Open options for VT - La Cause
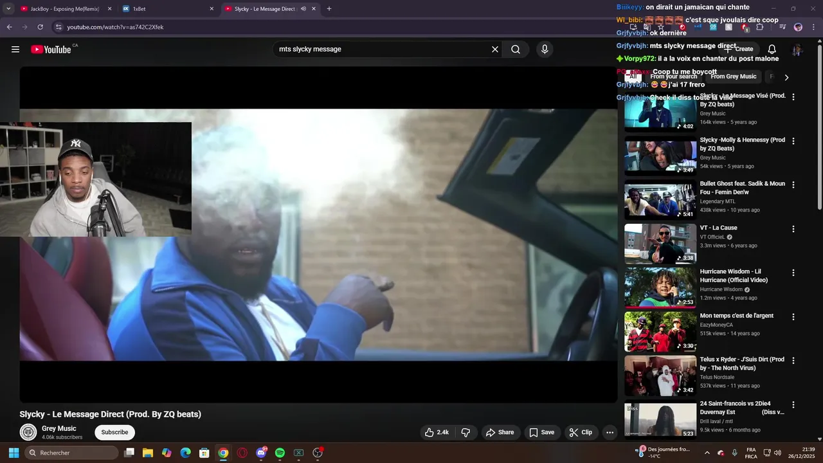The height and width of the screenshot is (463, 823). pos(793,229)
